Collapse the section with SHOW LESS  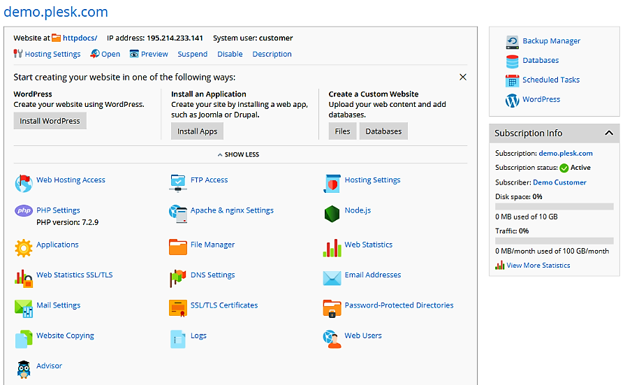click(x=238, y=154)
